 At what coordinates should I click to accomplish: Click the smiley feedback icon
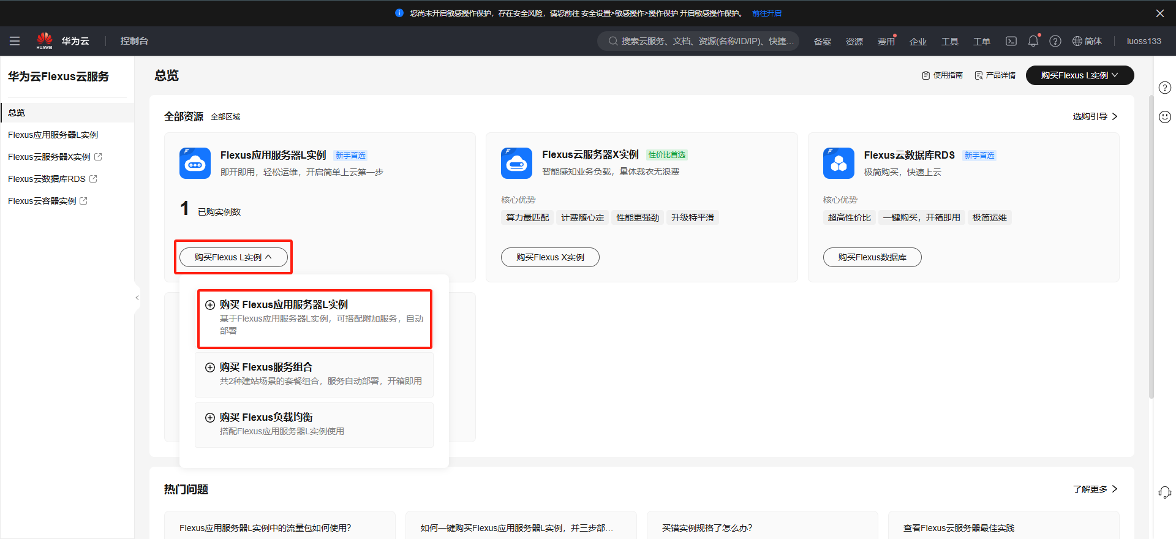click(x=1164, y=117)
